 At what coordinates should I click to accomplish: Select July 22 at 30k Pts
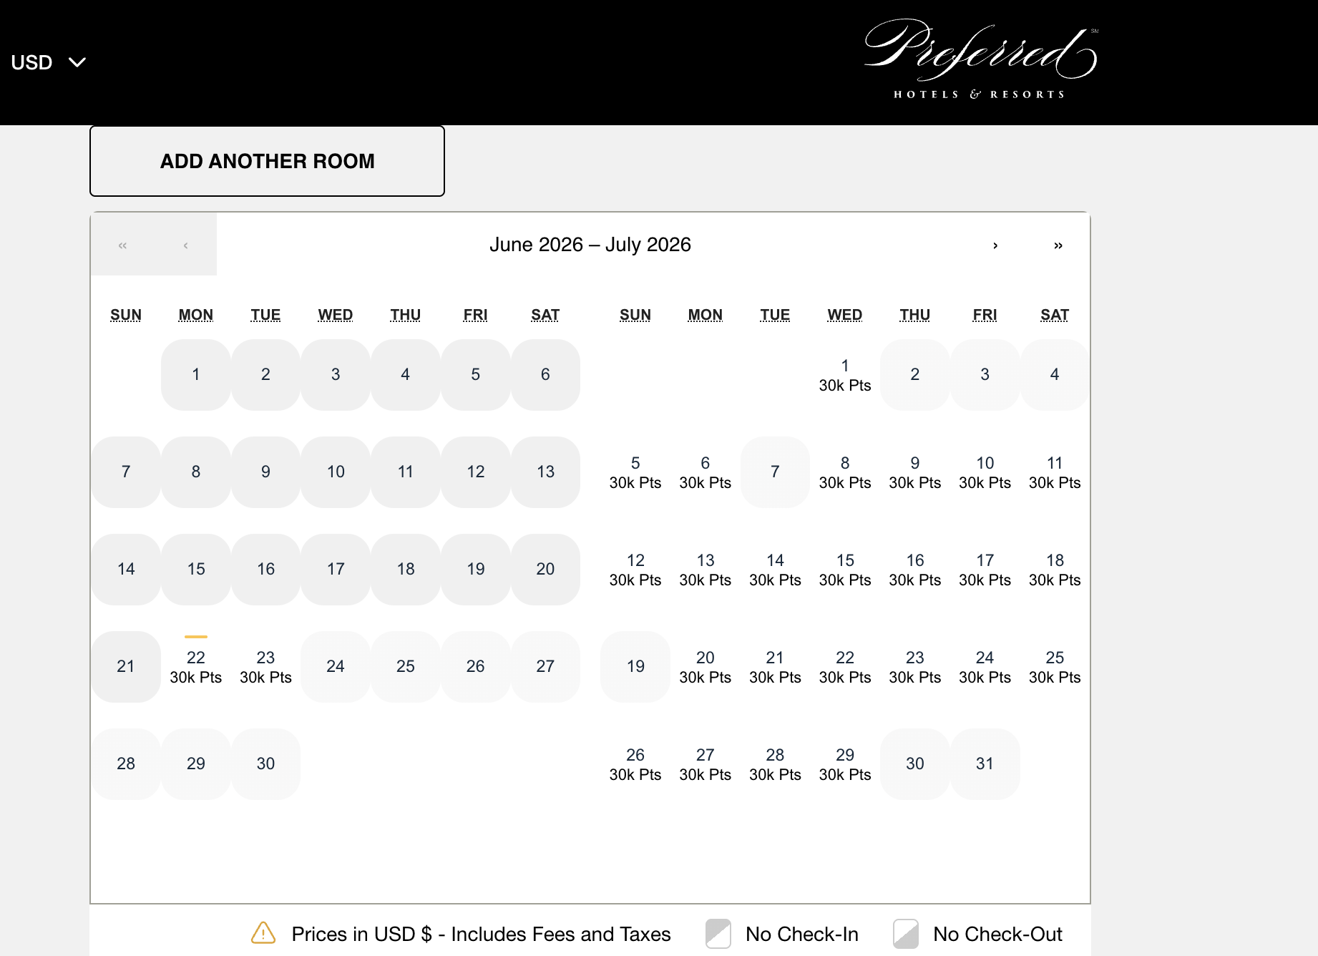click(x=845, y=667)
